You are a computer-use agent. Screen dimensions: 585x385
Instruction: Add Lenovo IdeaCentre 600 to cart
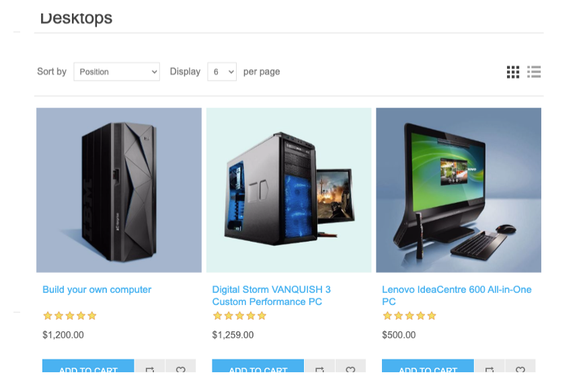(428, 366)
